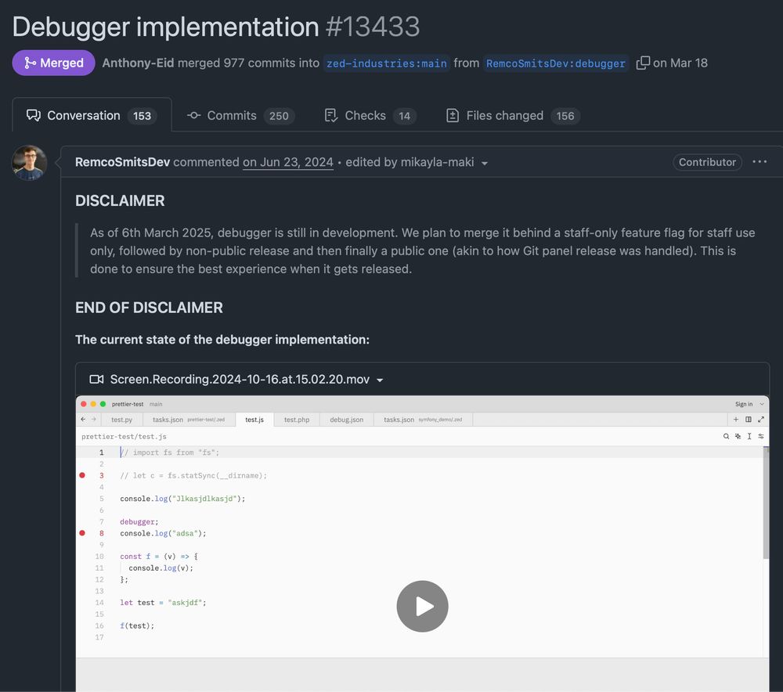Click the commit icon in the Commits tab

coord(193,115)
